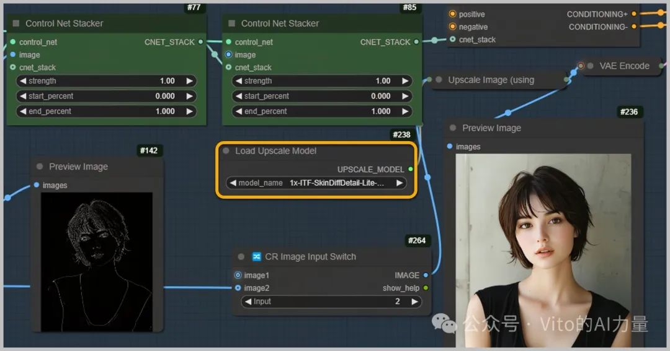Click the IMAGE output socket of the switch node
This screenshot has height=351, width=670.
[426, 275]
